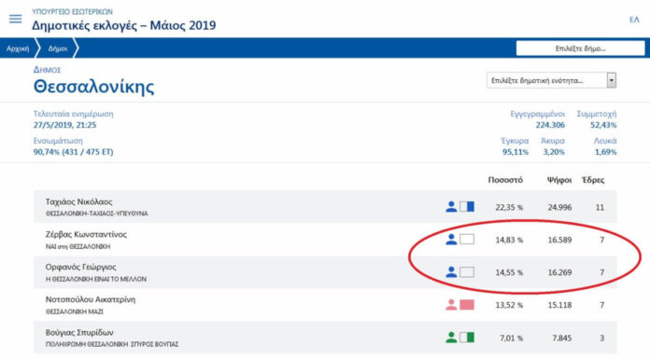Expand dropdown arrow of δημοτική ενότητα selector
This screenshot has width=650, height=359.
(611, 80)
